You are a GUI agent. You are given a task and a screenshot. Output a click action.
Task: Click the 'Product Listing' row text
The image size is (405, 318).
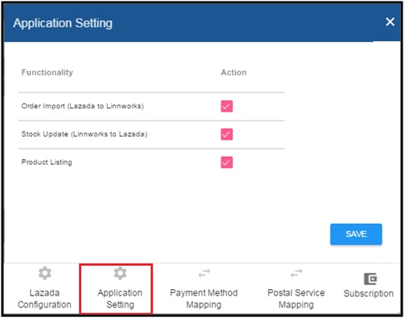[47, 162]
